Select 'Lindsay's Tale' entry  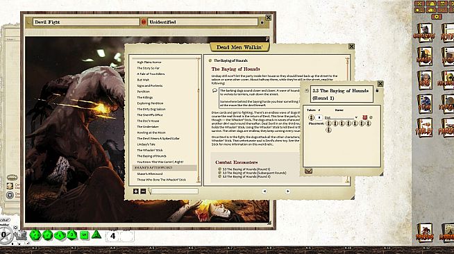[x=146, y=144]
